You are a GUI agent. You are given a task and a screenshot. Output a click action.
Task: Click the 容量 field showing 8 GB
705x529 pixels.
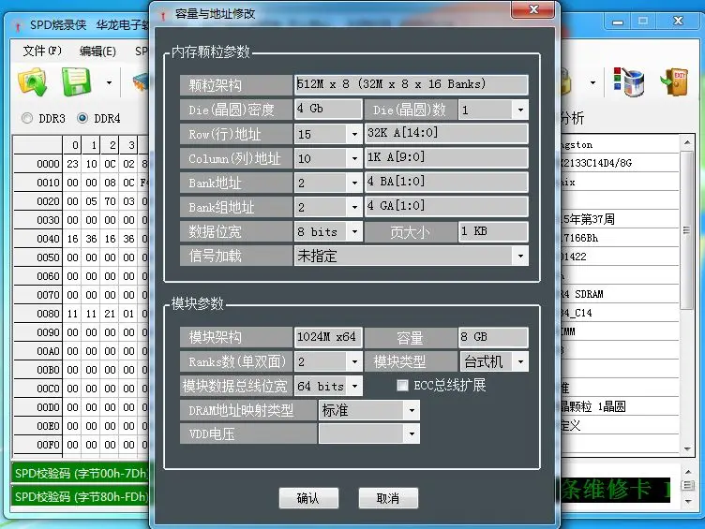coord(493,337)
